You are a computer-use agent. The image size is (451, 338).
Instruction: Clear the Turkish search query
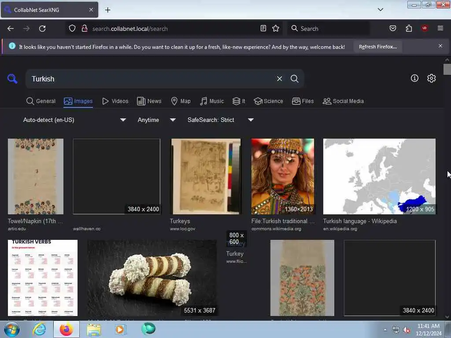[x=279, y=79]
